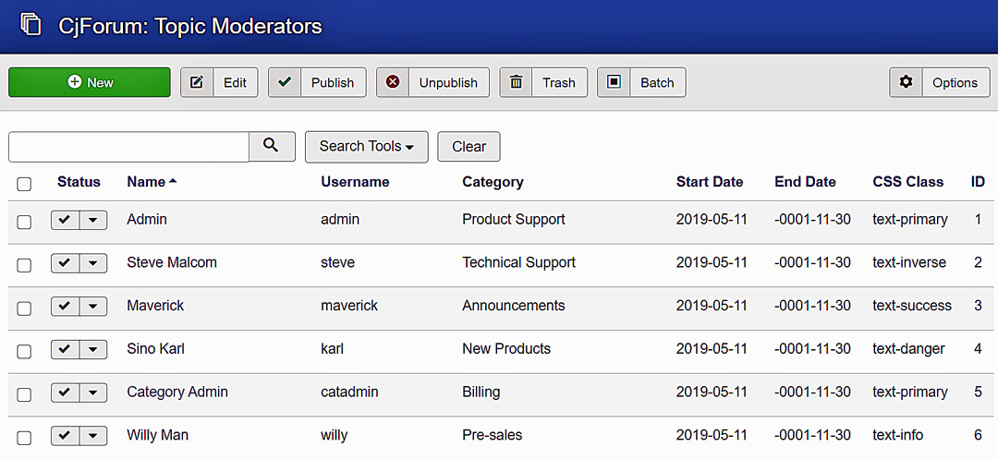
Task: Click the search magnifier icon
Action: coord(272,146)
